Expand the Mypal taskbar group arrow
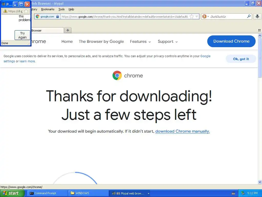262x197 pixels. [148, 193]
